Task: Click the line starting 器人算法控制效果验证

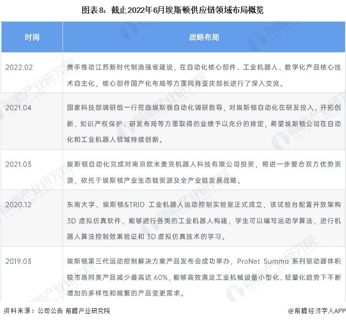Action: click(x=147, y=237)
